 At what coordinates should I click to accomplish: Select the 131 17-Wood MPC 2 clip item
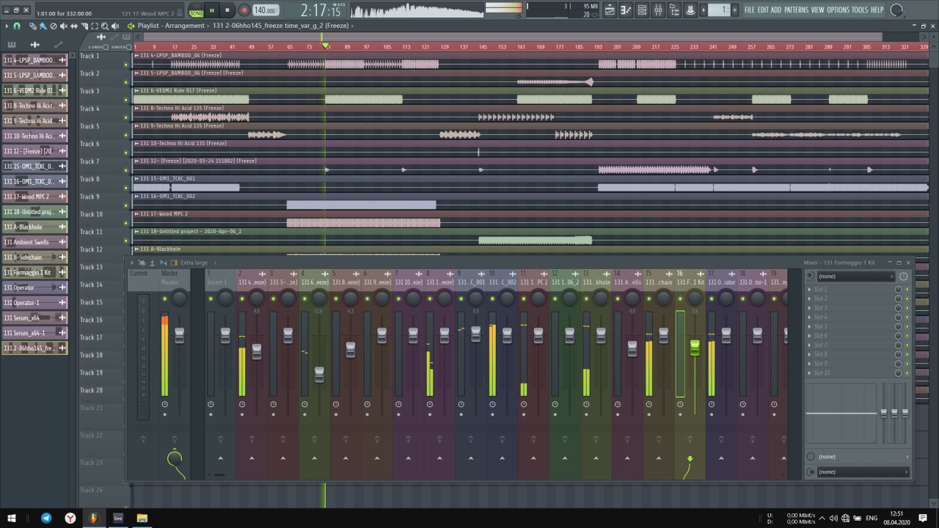pyautogui.click(x=34, y=197)
